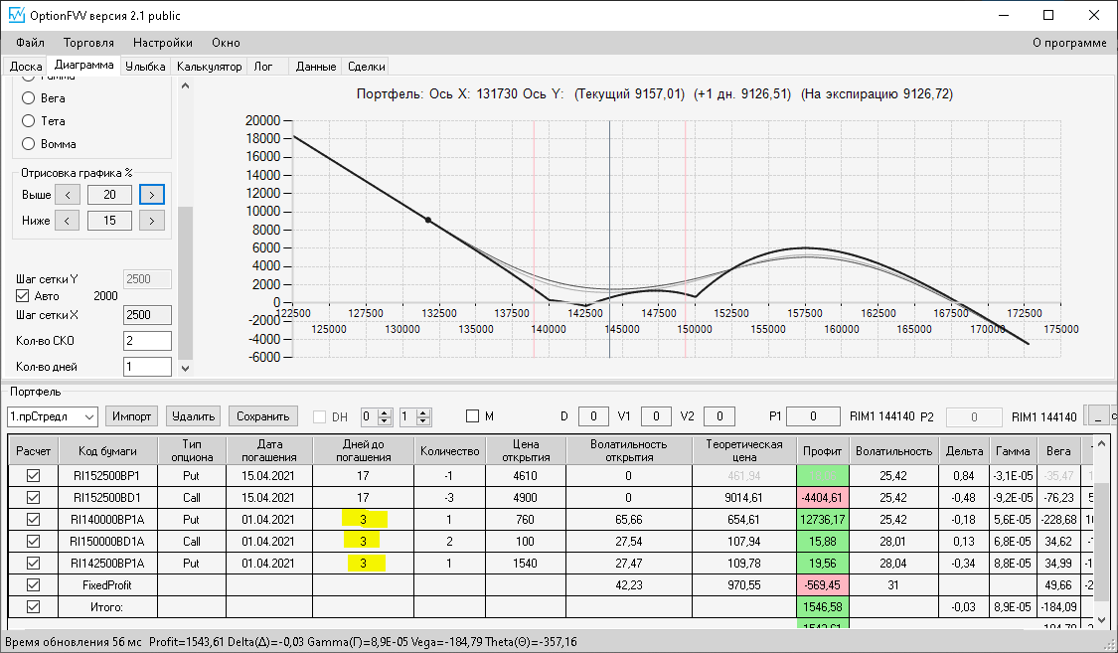Uncheck the RI150000BD1A calculation checkbox
Screen dimensions: 1118x653
33,541
